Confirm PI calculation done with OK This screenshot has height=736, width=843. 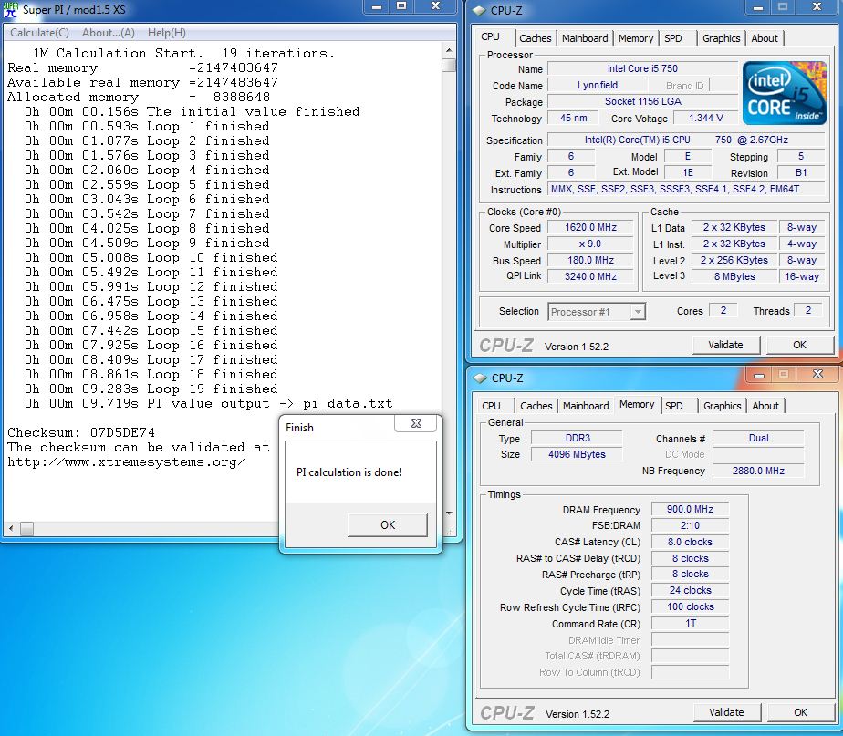click(388, 524)
